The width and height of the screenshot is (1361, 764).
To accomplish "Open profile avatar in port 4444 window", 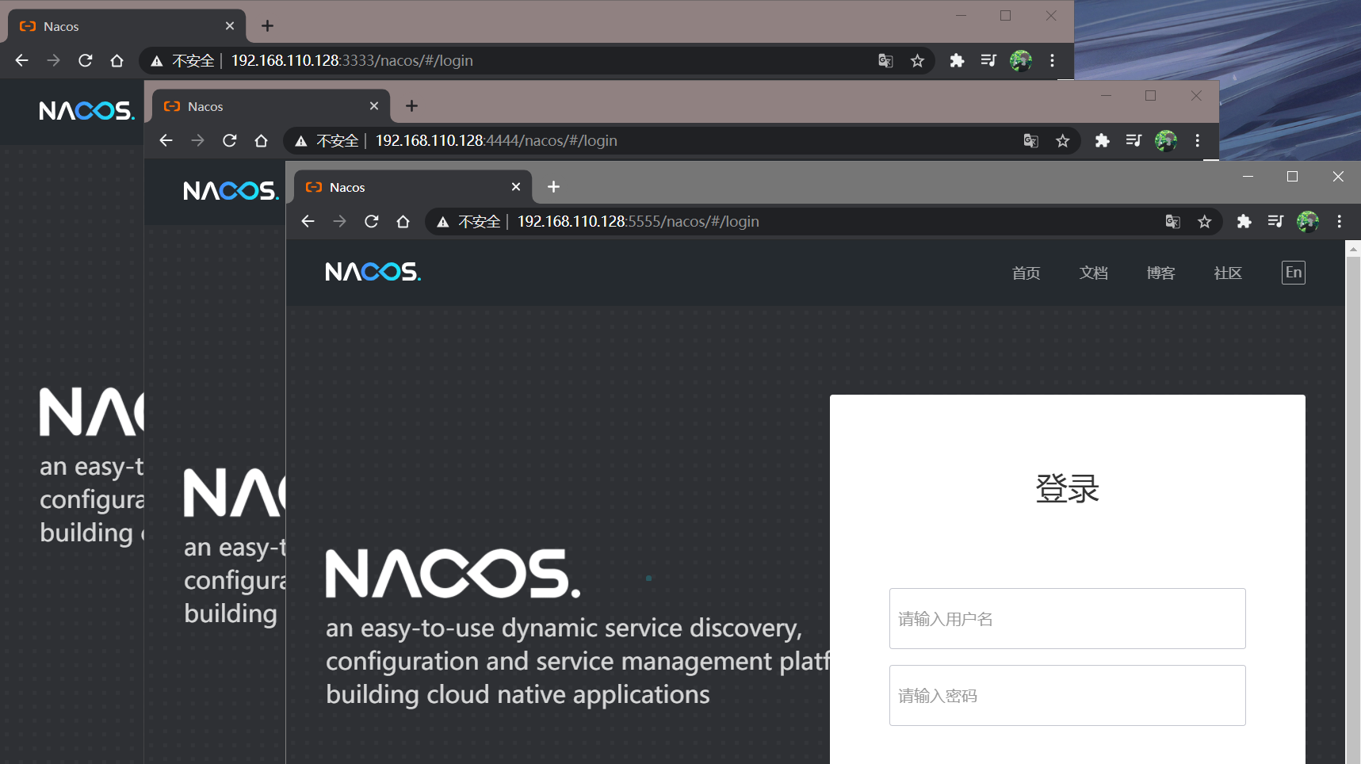I will (1166, 141).
